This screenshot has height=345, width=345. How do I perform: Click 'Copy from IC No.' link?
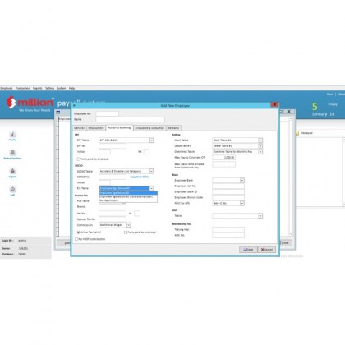click(x=140, y=177)
